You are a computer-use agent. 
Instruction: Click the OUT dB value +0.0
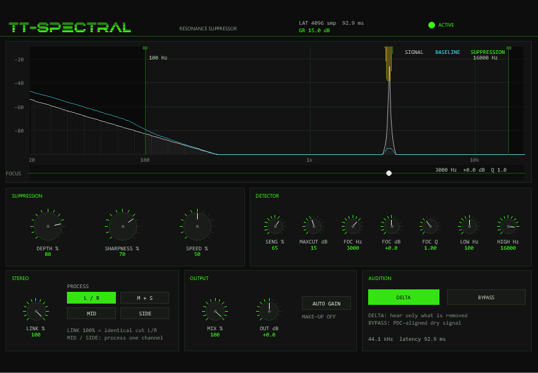[x=269, y=335]
